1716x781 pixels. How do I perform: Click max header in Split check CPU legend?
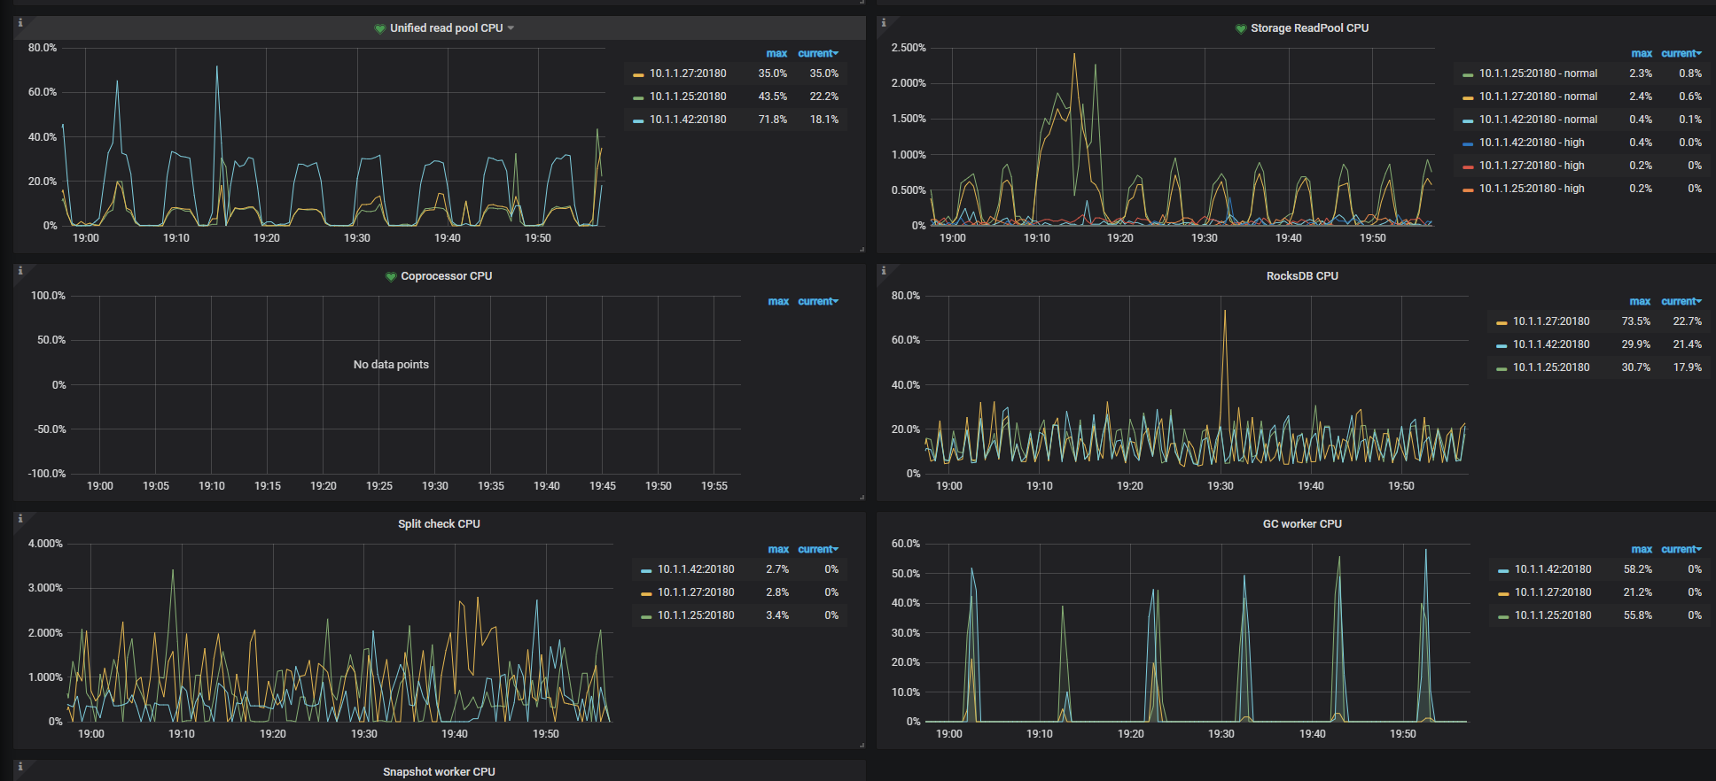coord(778,549)
